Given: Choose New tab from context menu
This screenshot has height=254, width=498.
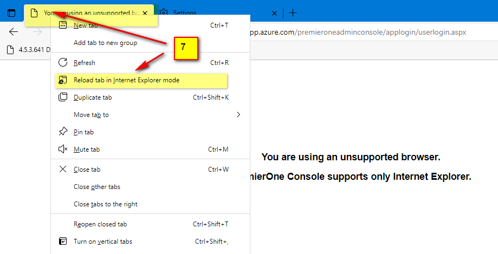Looking at the screenshot, I should click(151, 25).
